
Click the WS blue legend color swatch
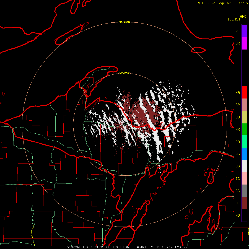point(244,154)
